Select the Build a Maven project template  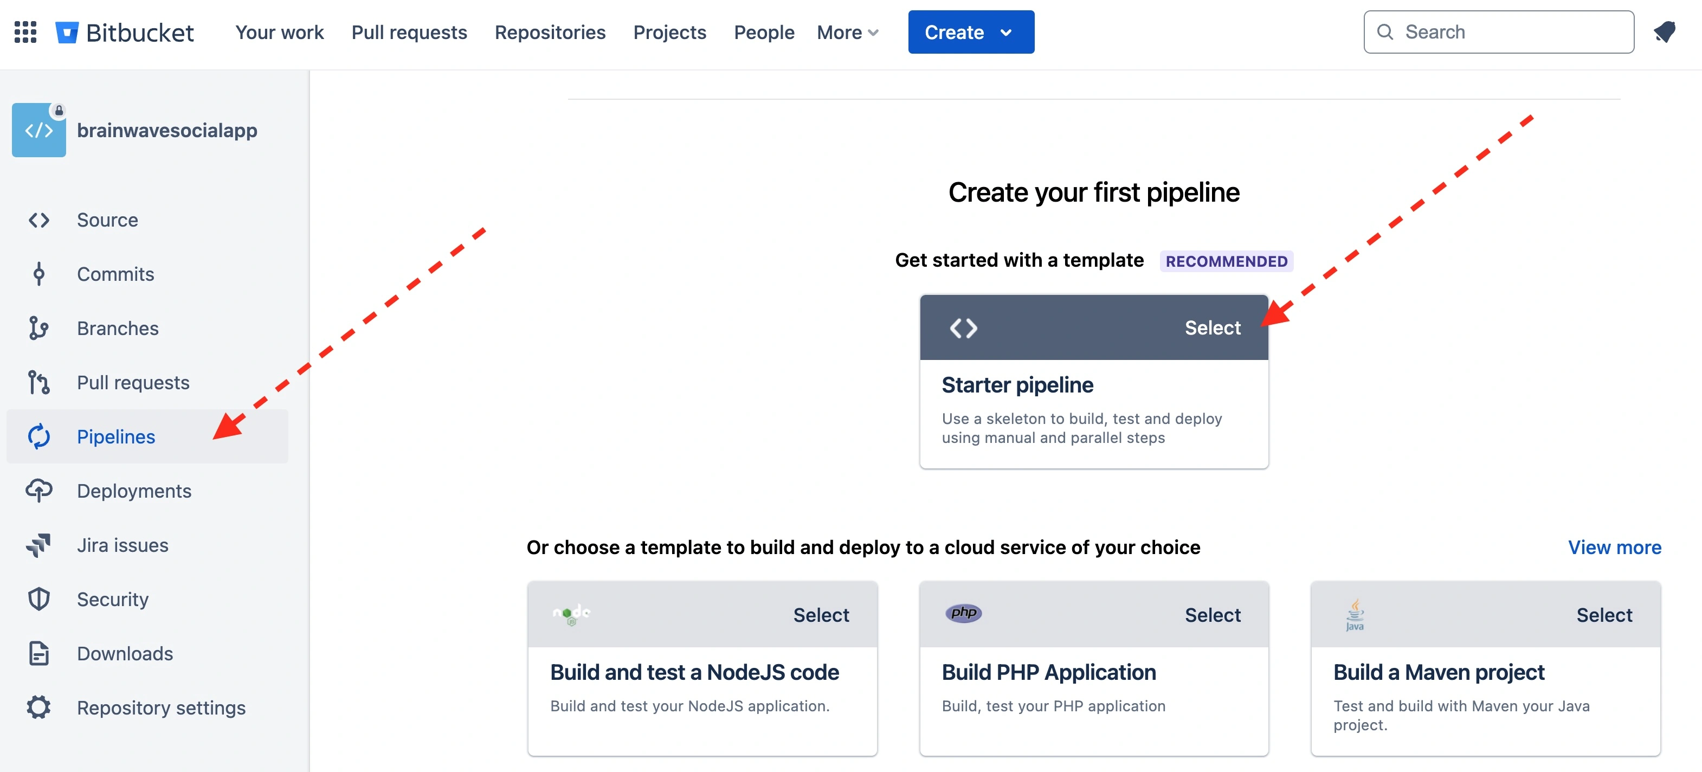point(1604,615)
